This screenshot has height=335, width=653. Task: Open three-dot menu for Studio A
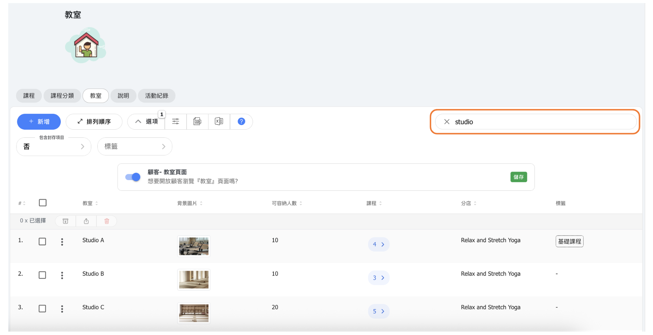coord(62,242)
